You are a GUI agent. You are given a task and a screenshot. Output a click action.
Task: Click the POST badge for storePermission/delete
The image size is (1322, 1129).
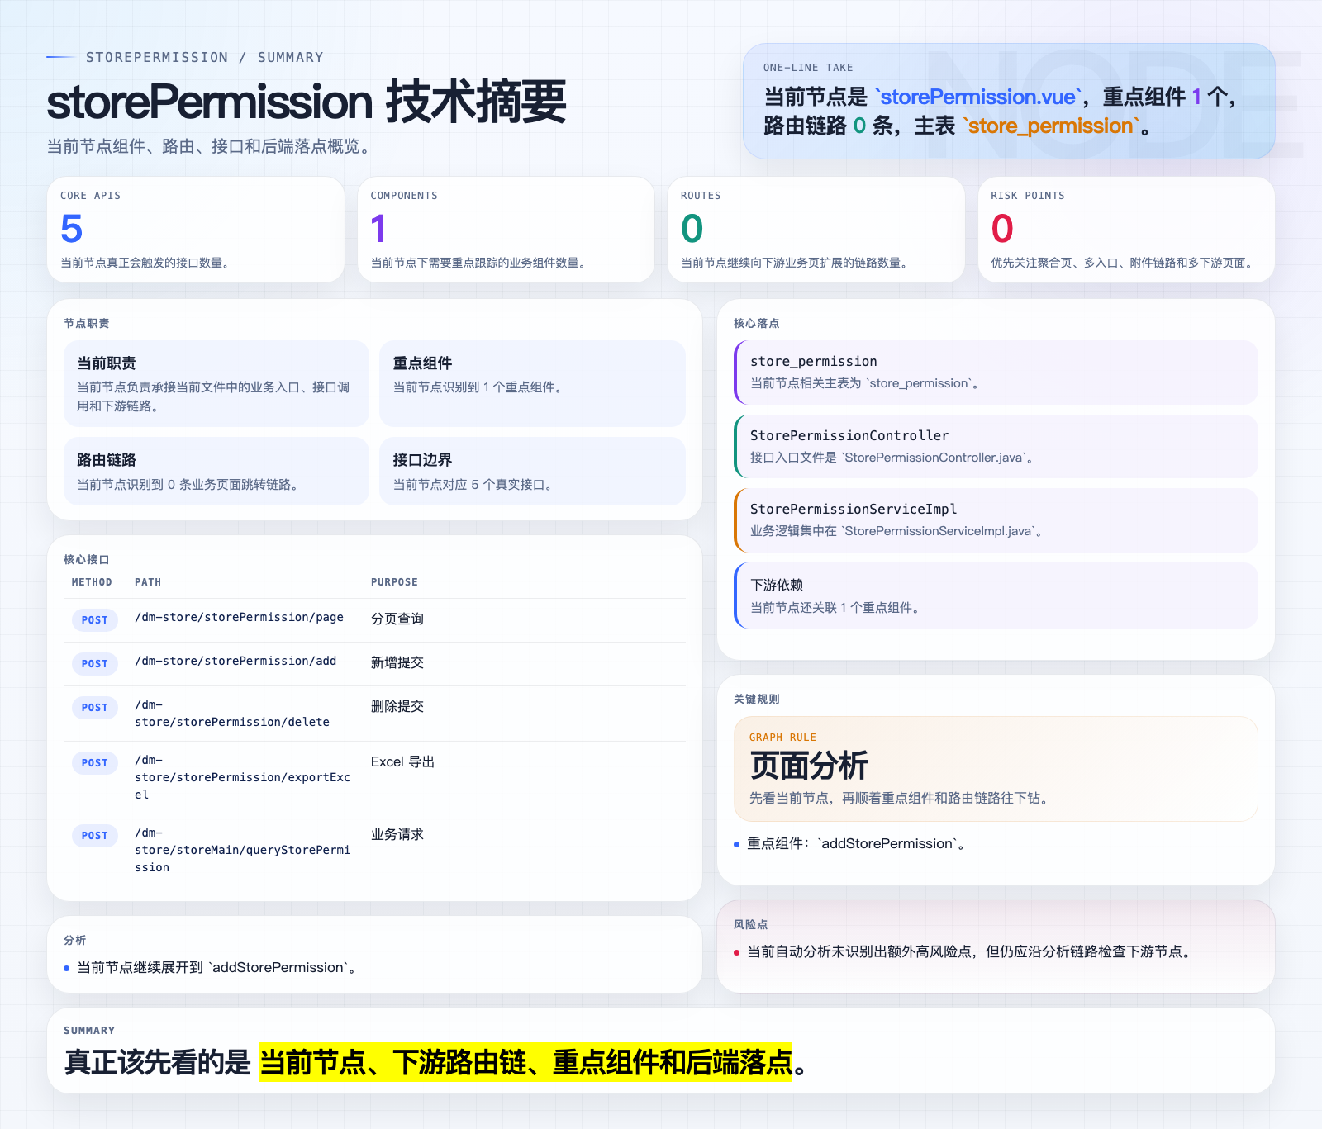click(x=95, y=708)
